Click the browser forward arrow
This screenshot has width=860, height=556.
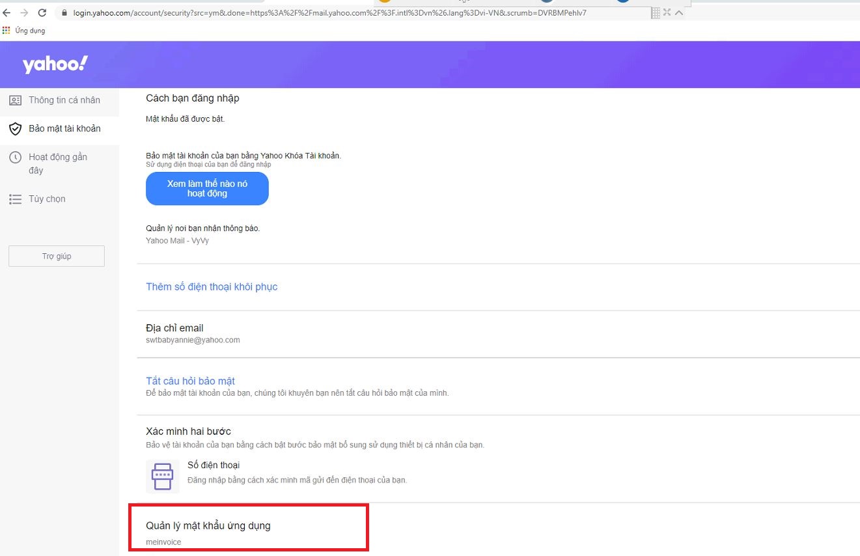tap(24, 12)
